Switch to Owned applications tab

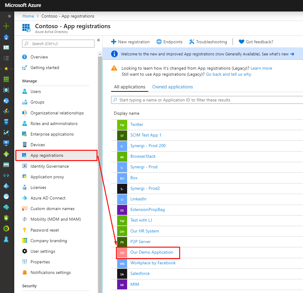point(173,87)
